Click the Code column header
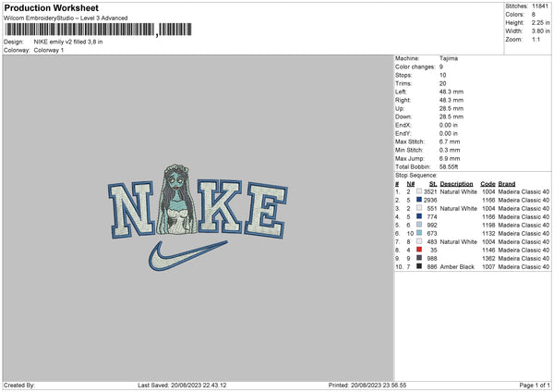The height and width of the screenshot is (392, 554). pos(488,184)
